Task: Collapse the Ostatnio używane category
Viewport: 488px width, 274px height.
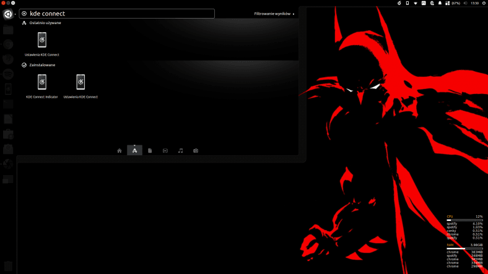Action: click(41, 23)
